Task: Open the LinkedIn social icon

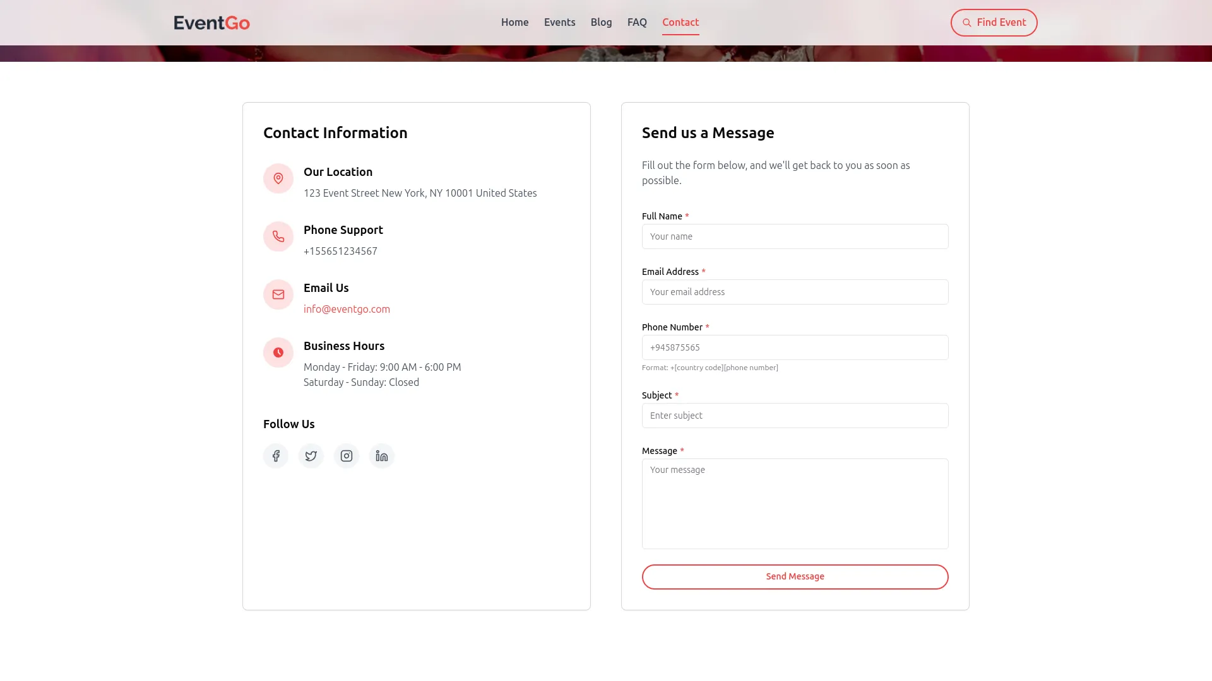Action: coord(382,456)
